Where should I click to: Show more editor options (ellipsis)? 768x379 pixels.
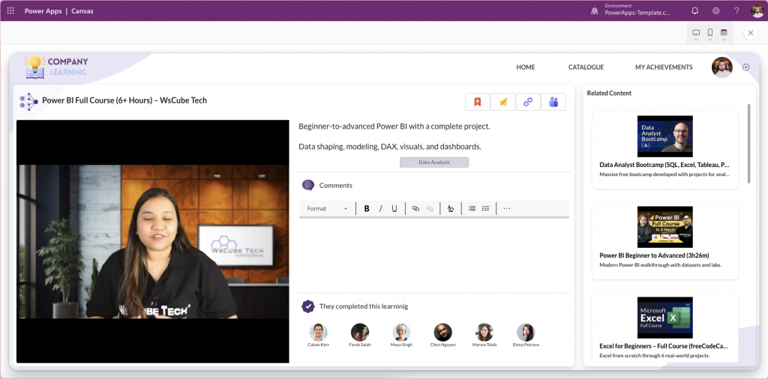[x=507, y=208]
